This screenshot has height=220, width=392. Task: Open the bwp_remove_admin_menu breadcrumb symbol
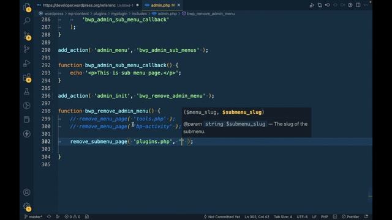pos(211,13)
